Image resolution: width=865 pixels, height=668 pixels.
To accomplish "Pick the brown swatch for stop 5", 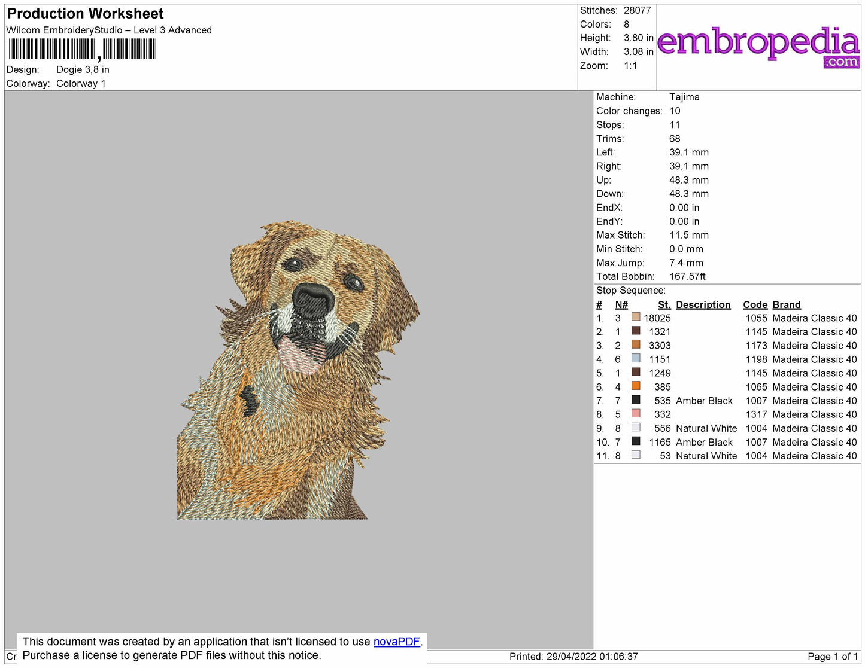I will [636, 372].
